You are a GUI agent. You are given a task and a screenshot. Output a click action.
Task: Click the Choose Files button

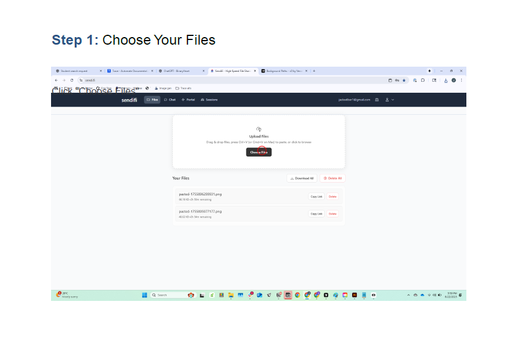click(259, 152)
